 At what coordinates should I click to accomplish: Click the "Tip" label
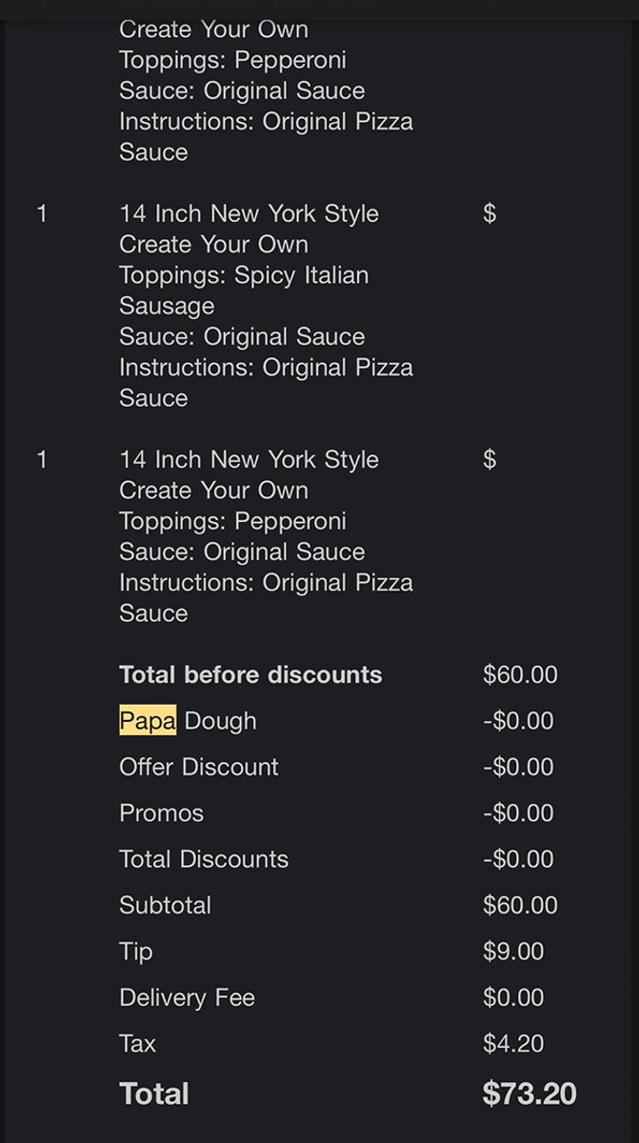[135, 952]
